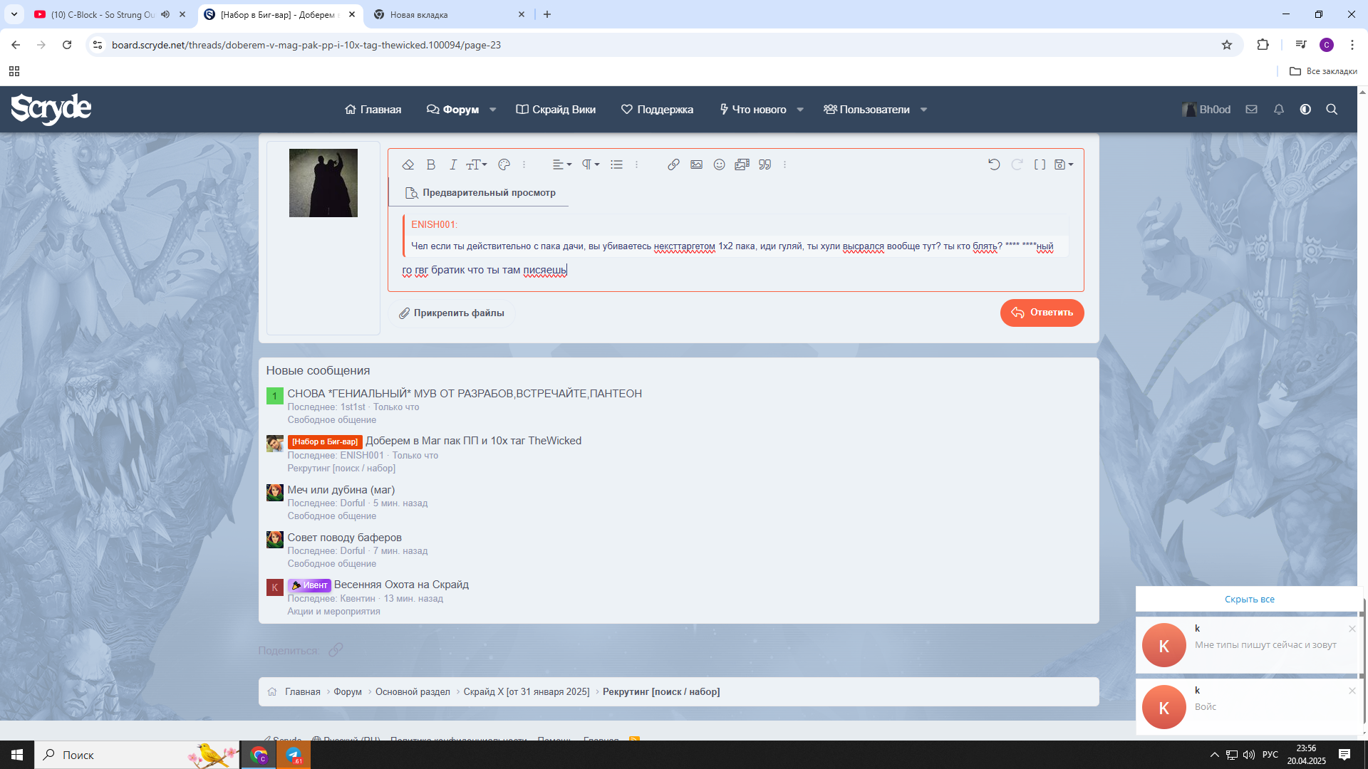
Task: Click the Прикрепить файлы button
Action: click(x=452, y=313)
